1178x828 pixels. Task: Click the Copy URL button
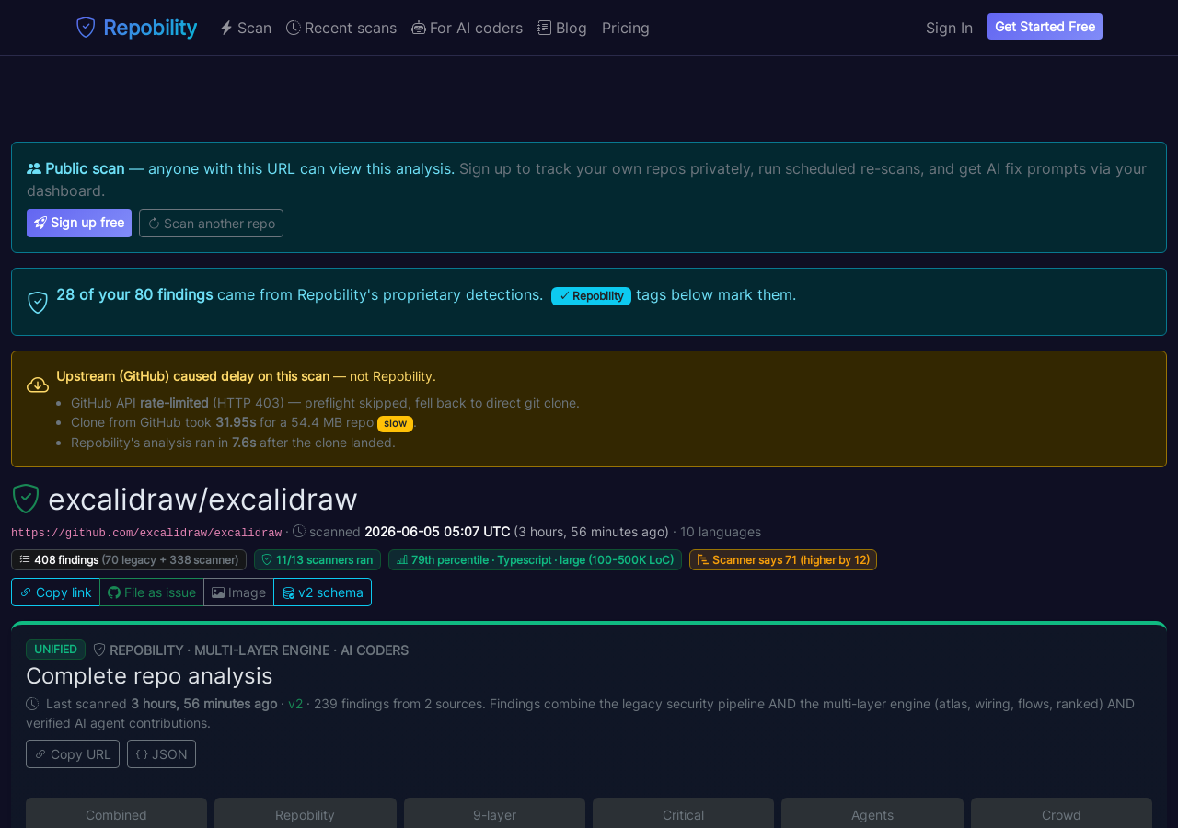73,754
